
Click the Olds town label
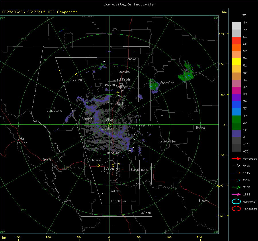109,119
